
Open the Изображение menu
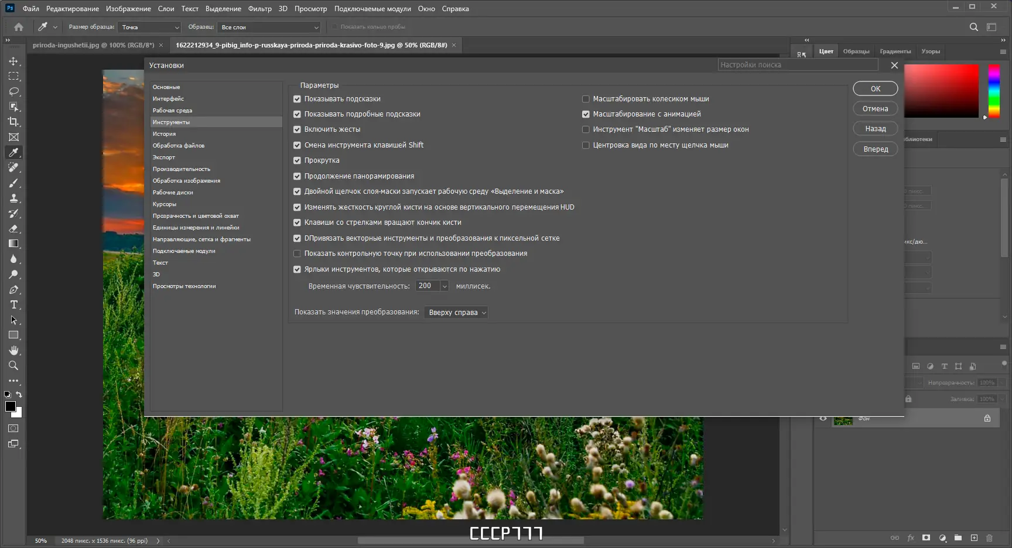[x=128, y=9]
